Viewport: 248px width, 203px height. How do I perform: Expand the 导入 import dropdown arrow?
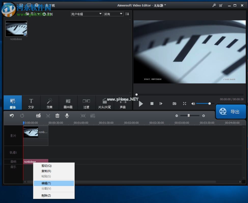(39, 14)
